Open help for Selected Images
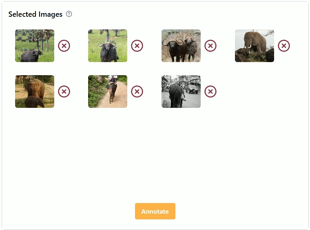The image size is (310, 230). point(69,14)
